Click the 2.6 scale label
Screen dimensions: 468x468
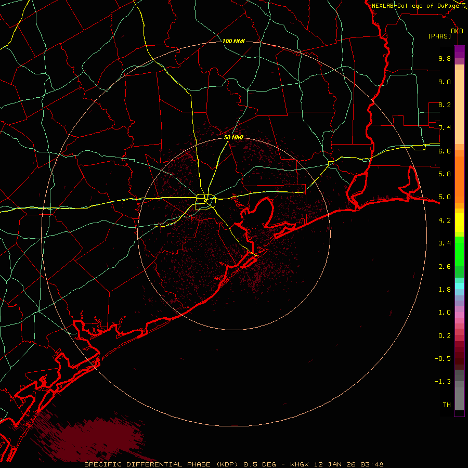coord(445,267)
